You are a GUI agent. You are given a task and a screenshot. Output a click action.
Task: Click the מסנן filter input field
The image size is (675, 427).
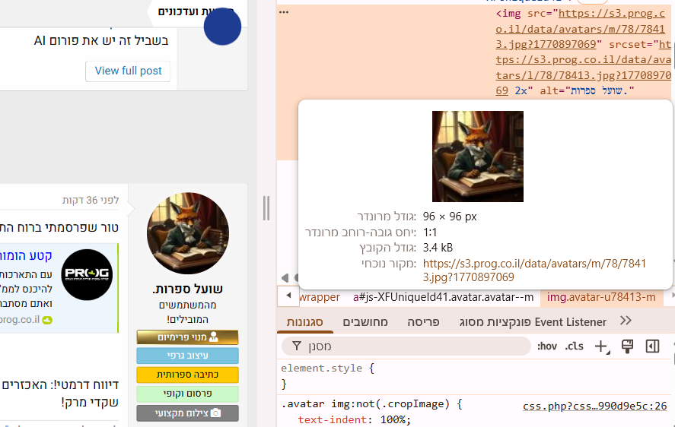(406, 346)
